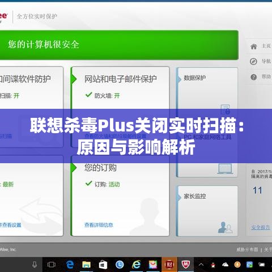The height and width of the screenshot is (272, 272).
Task: Click the keyboard tray icon at far right
Action: coord(262,265)
